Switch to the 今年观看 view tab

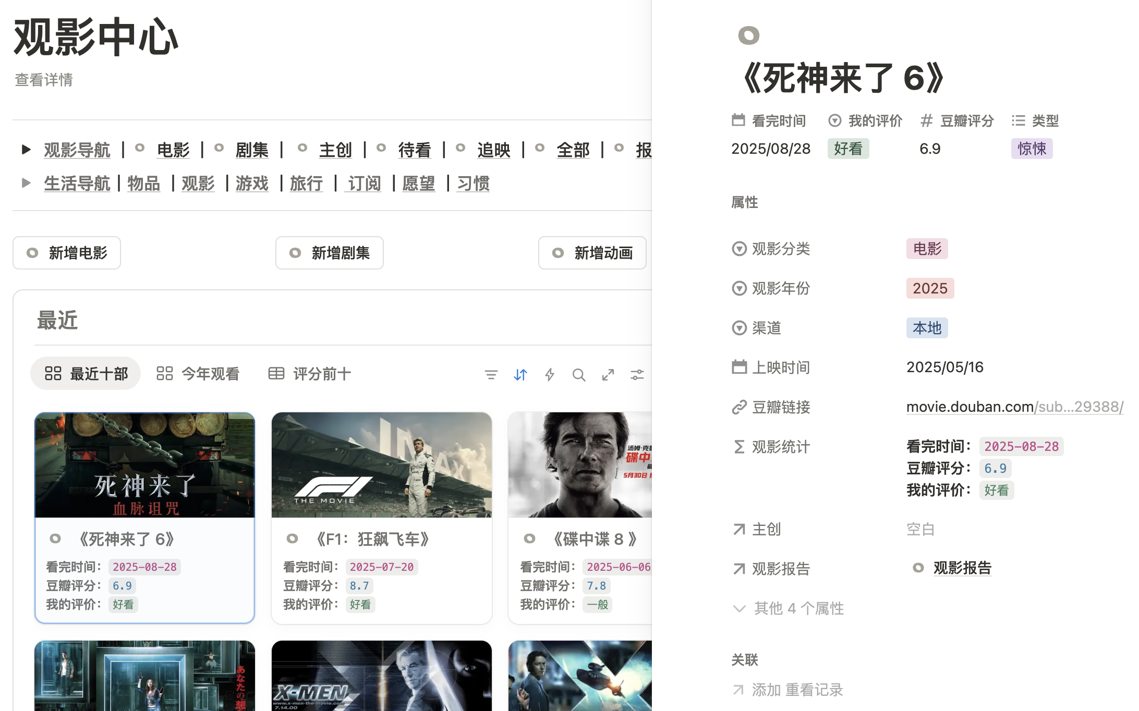[198, 374]
